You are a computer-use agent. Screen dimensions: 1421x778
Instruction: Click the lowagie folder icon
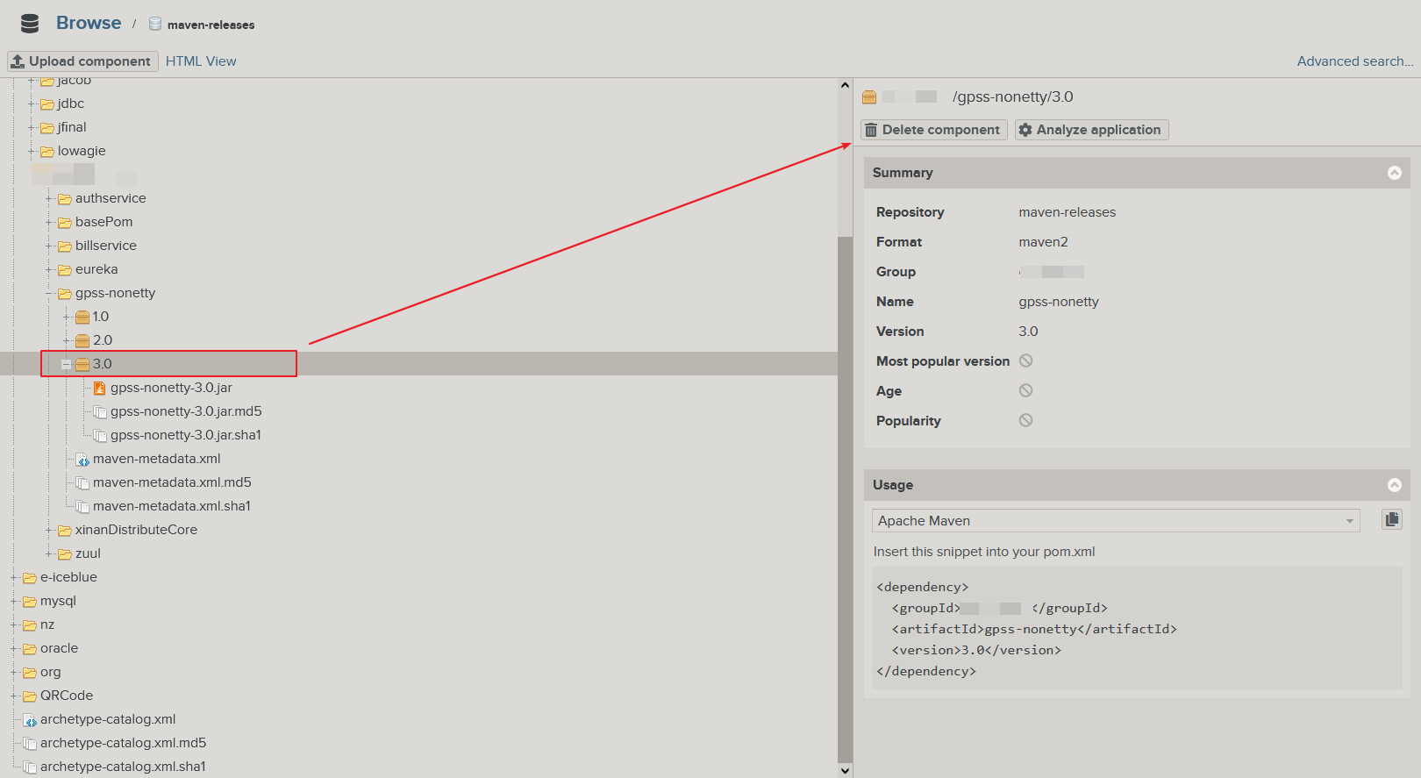point(47,152)
